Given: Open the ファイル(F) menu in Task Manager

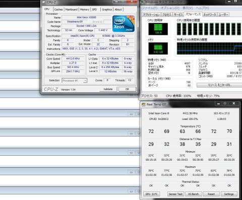Looking at the screenshot, I should click(150, 8).
